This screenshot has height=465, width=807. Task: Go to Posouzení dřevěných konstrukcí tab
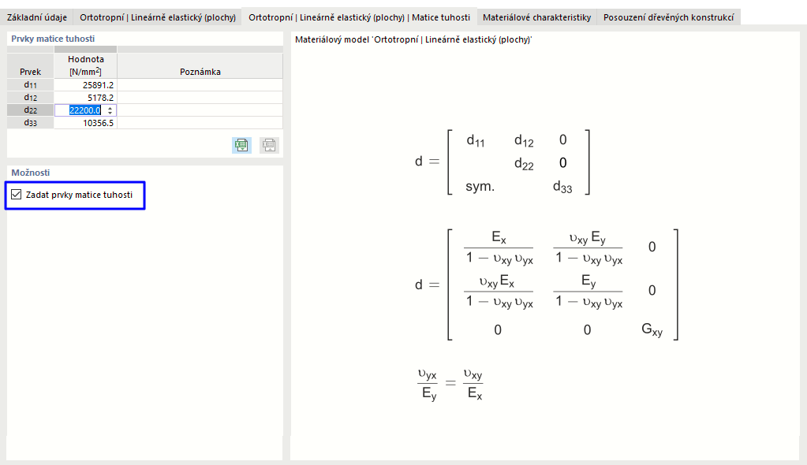click(668, 17)
